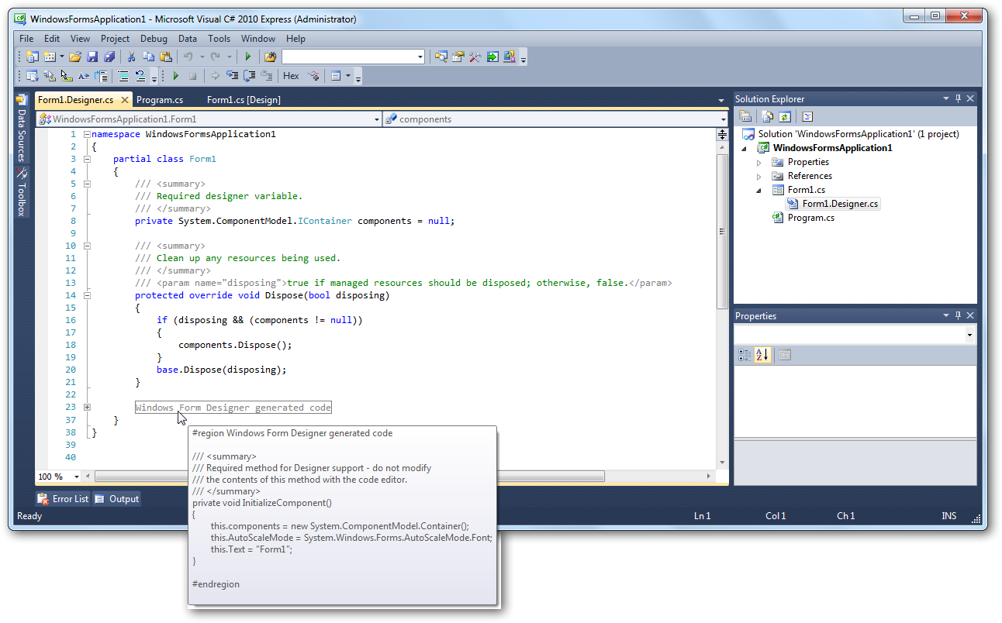1002x623 pixels.
Task: Click the Alphabetical sort icon in Properties panel
Action: click(x=762, y=355)
